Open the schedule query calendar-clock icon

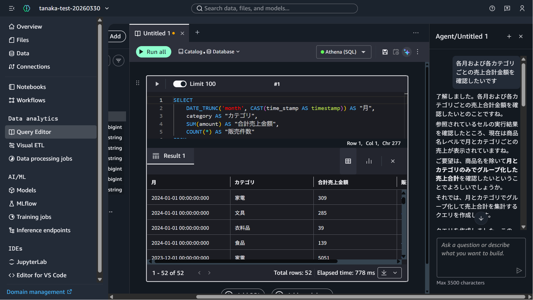tap(396, 52)
